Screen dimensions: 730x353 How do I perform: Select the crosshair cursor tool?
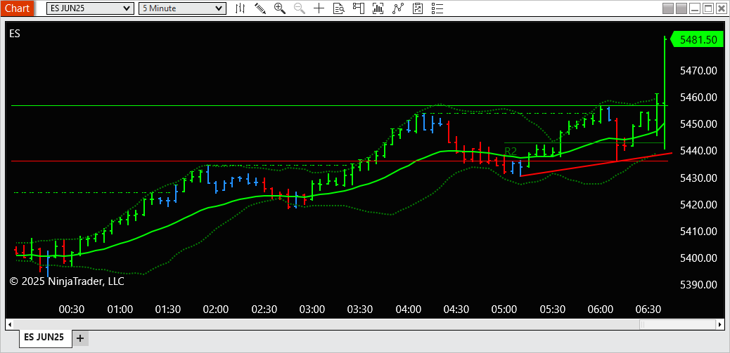tap(319, 8)
